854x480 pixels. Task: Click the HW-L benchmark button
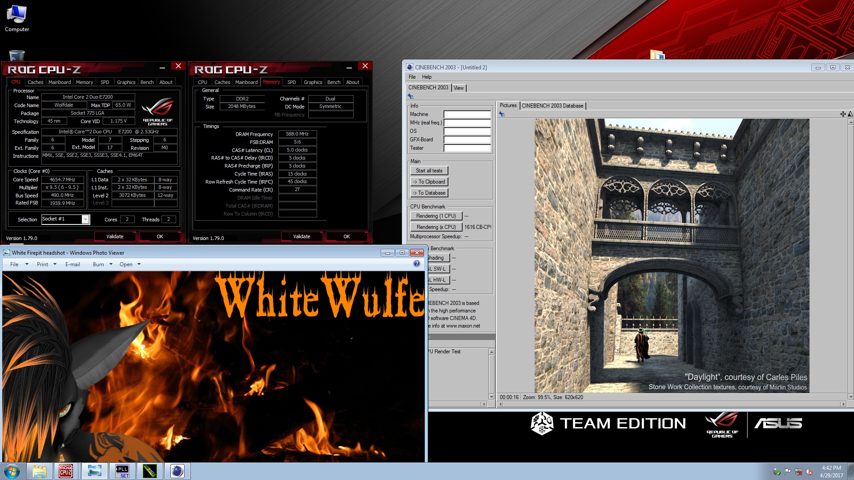coord(439,280)
